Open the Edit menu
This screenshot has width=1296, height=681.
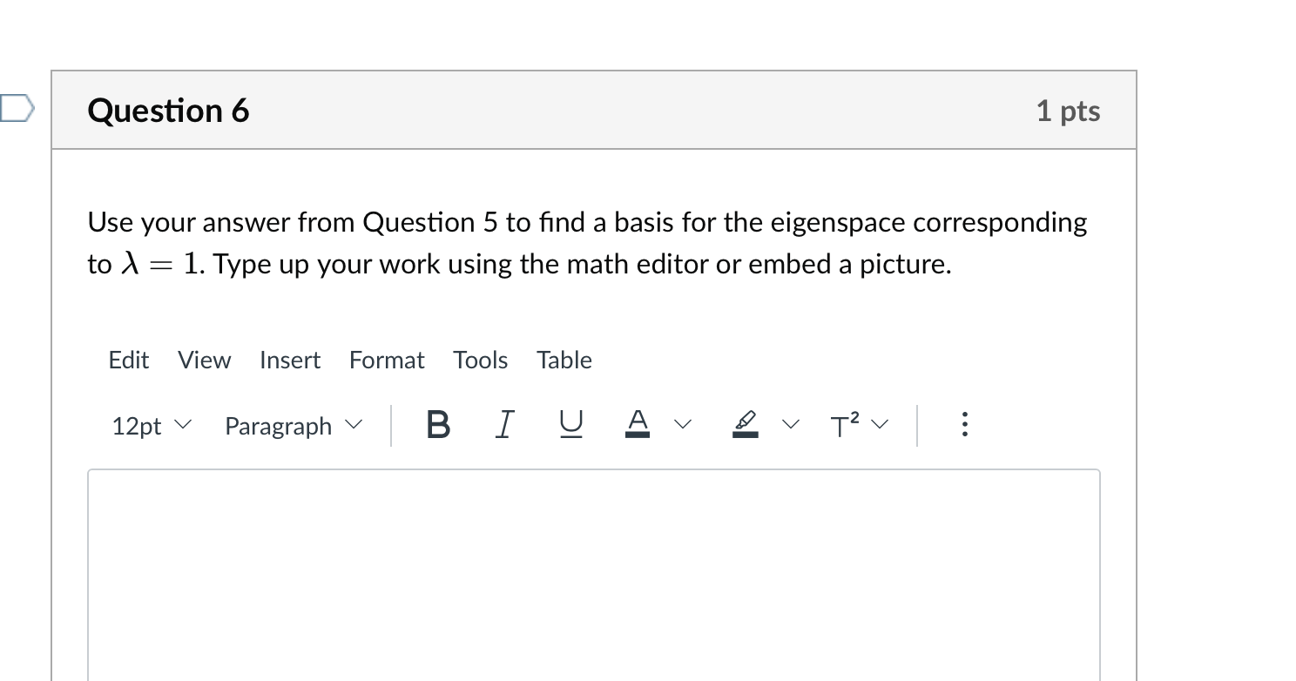pyautogui.click(x=128, y=360)
